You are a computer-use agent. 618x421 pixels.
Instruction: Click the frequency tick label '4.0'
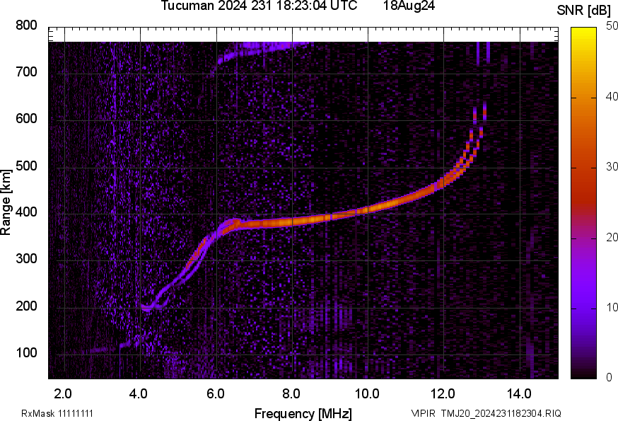139,393
